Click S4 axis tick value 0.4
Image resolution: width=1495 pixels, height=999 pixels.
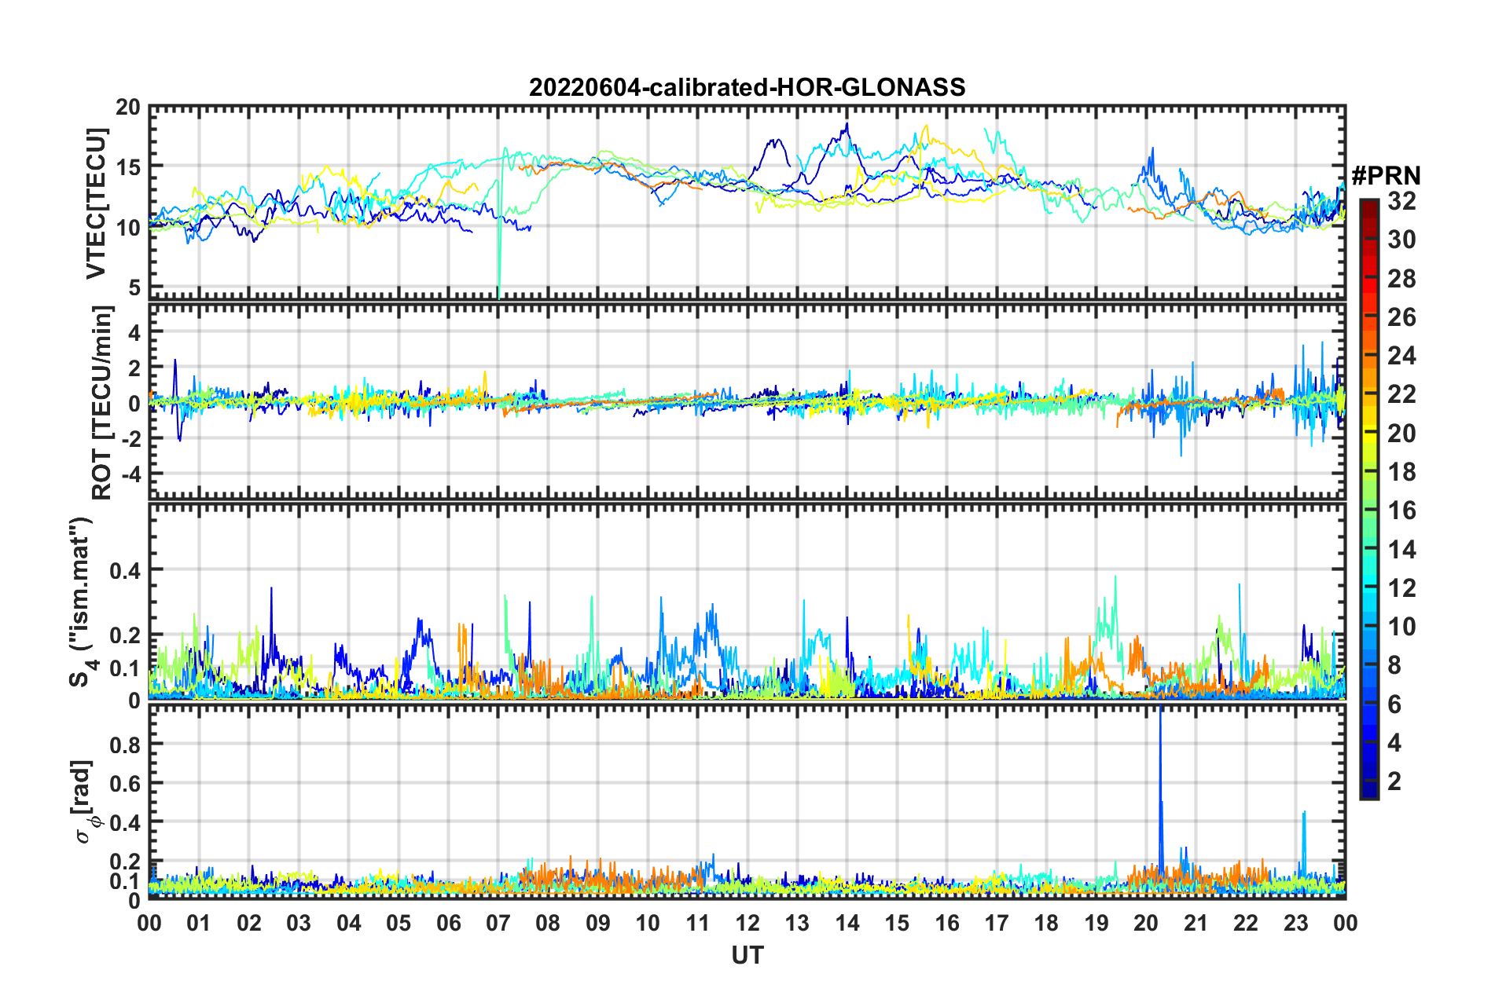pos(126,570)
